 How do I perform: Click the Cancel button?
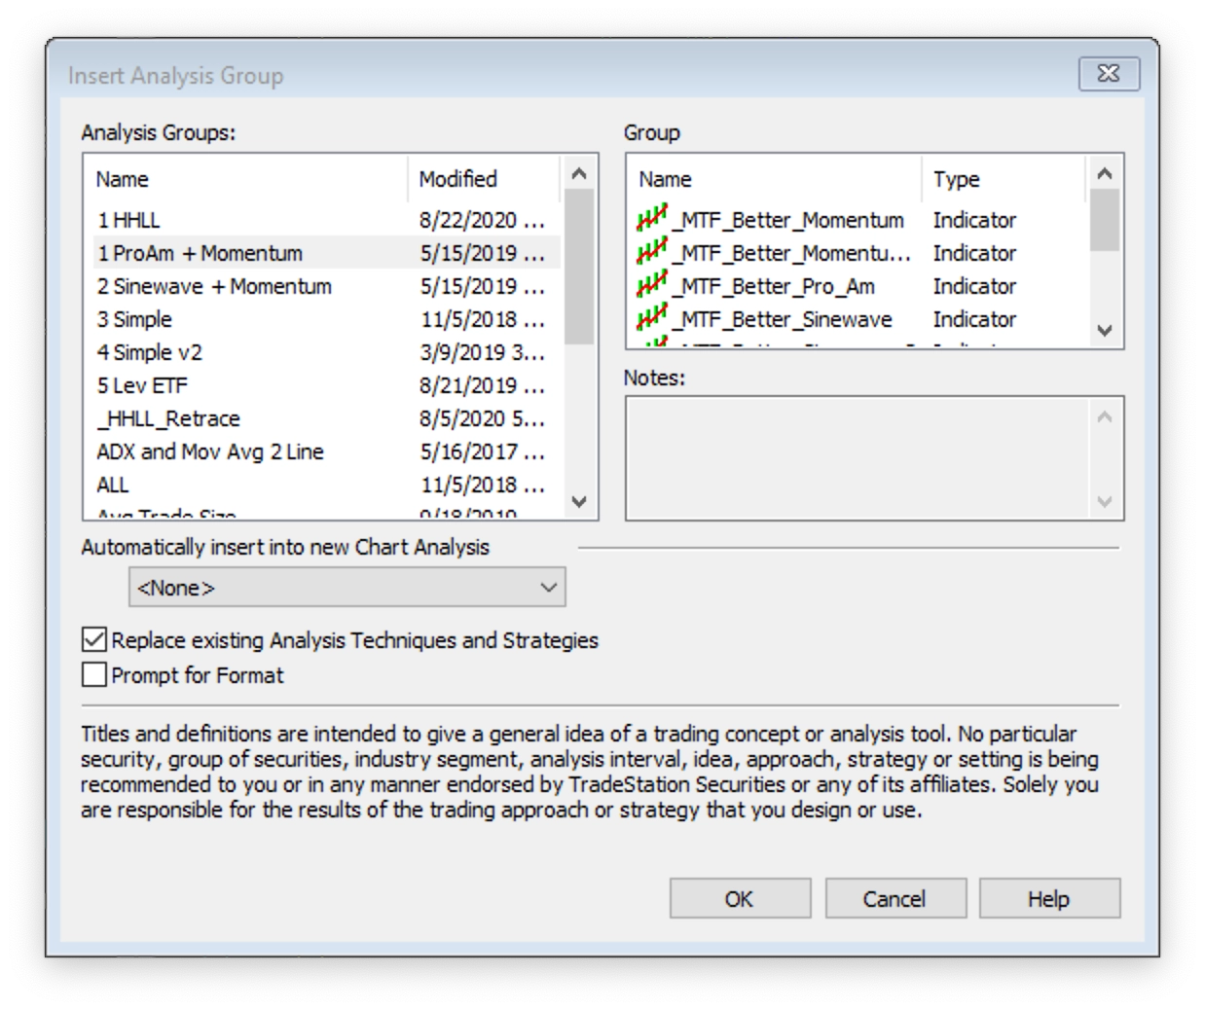(x=895, y=898)
